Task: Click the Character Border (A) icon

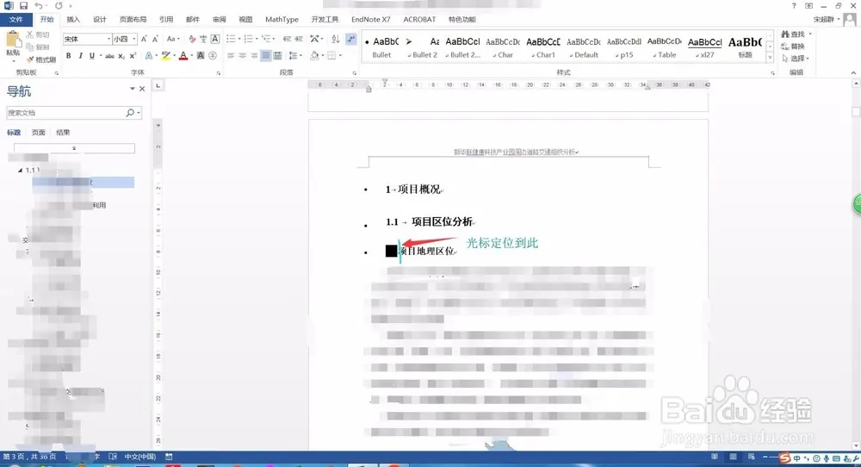Action: (215, 39)
